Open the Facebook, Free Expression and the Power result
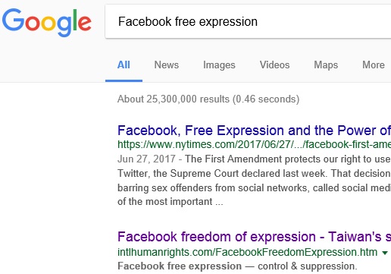The image size is (391, 274). pos(254,131)
